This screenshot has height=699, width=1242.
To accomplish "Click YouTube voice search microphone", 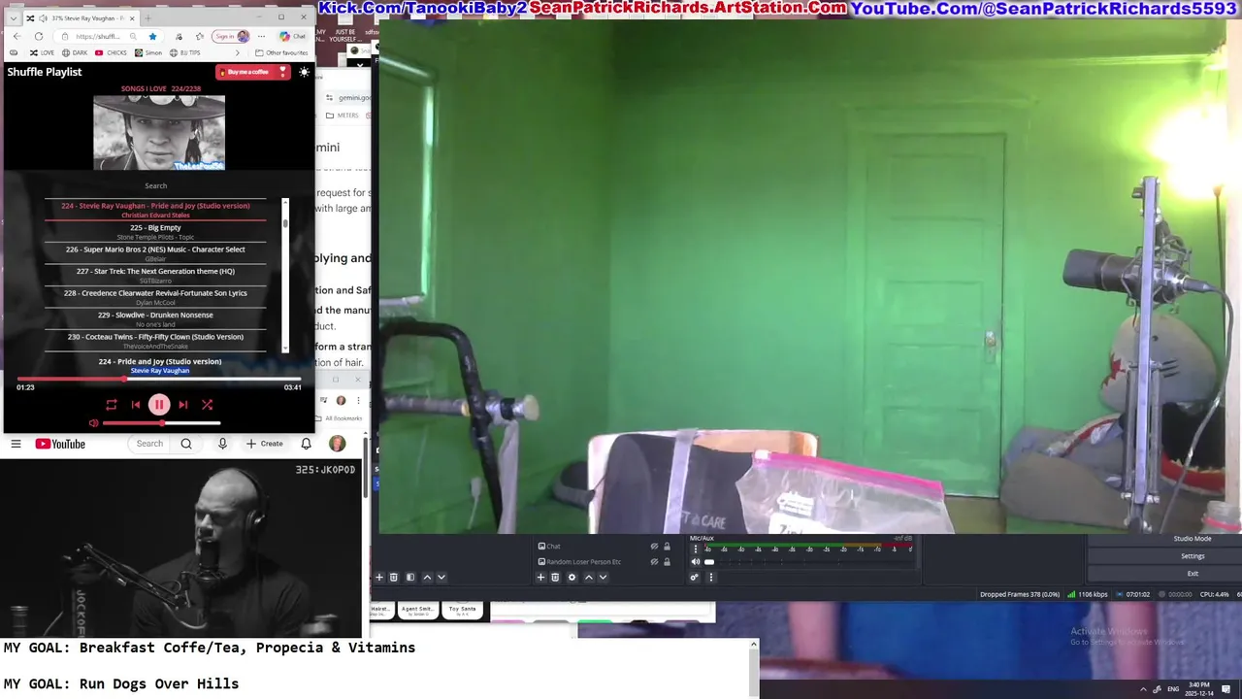I will 222,444.
